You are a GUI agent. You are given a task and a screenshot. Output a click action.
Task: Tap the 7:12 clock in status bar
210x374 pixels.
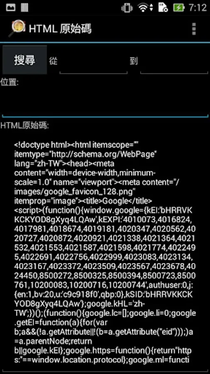click(x=198, y=8)
